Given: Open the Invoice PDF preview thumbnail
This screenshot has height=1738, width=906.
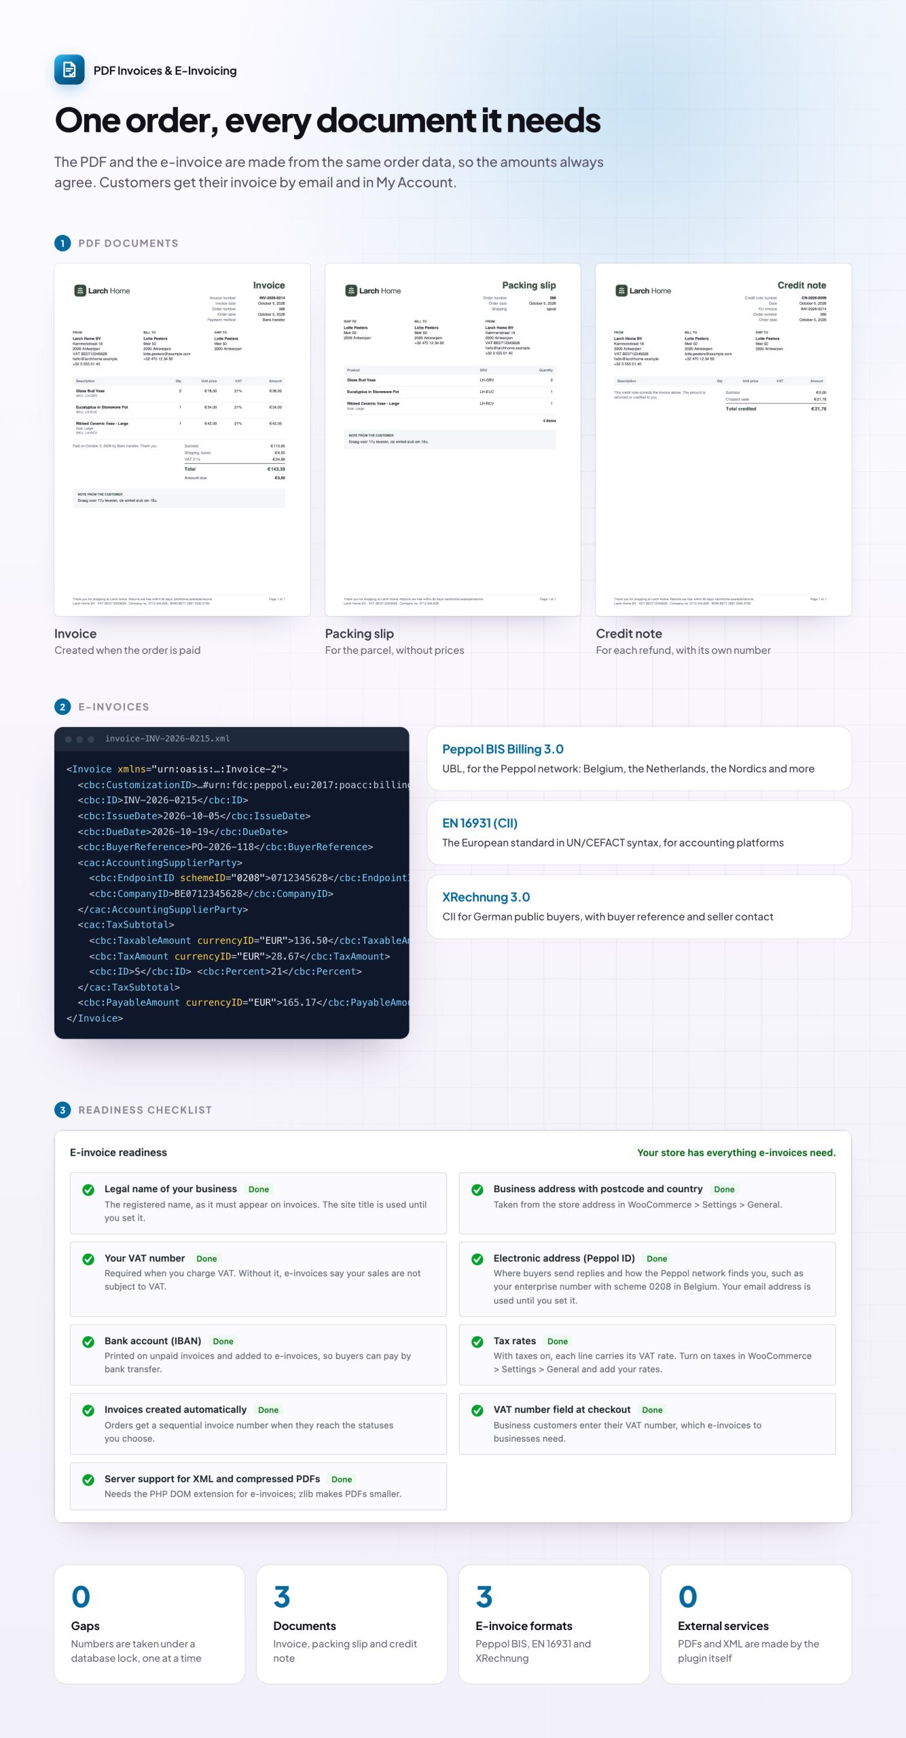Looking at the screenshot, I should click(182, 440).
